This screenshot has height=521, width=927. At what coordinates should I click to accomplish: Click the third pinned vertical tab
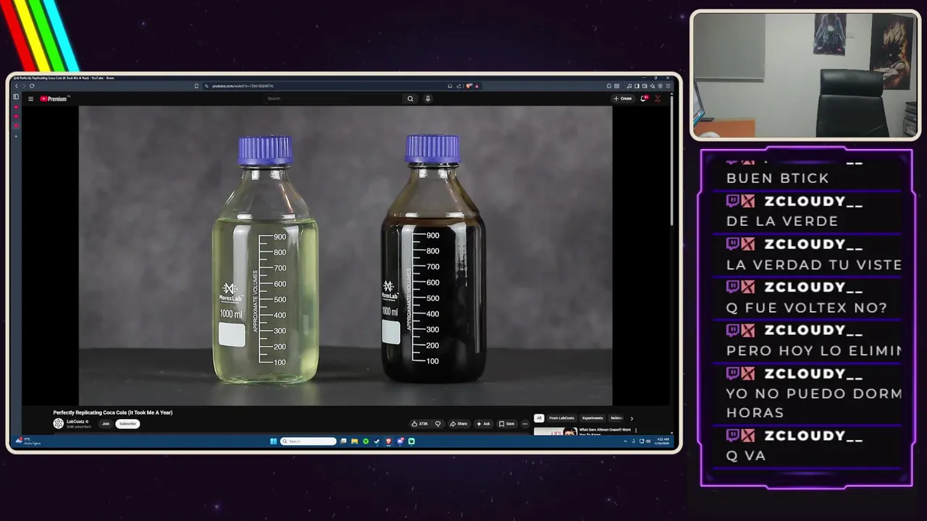pyautogui.click(x=16, y=126)
